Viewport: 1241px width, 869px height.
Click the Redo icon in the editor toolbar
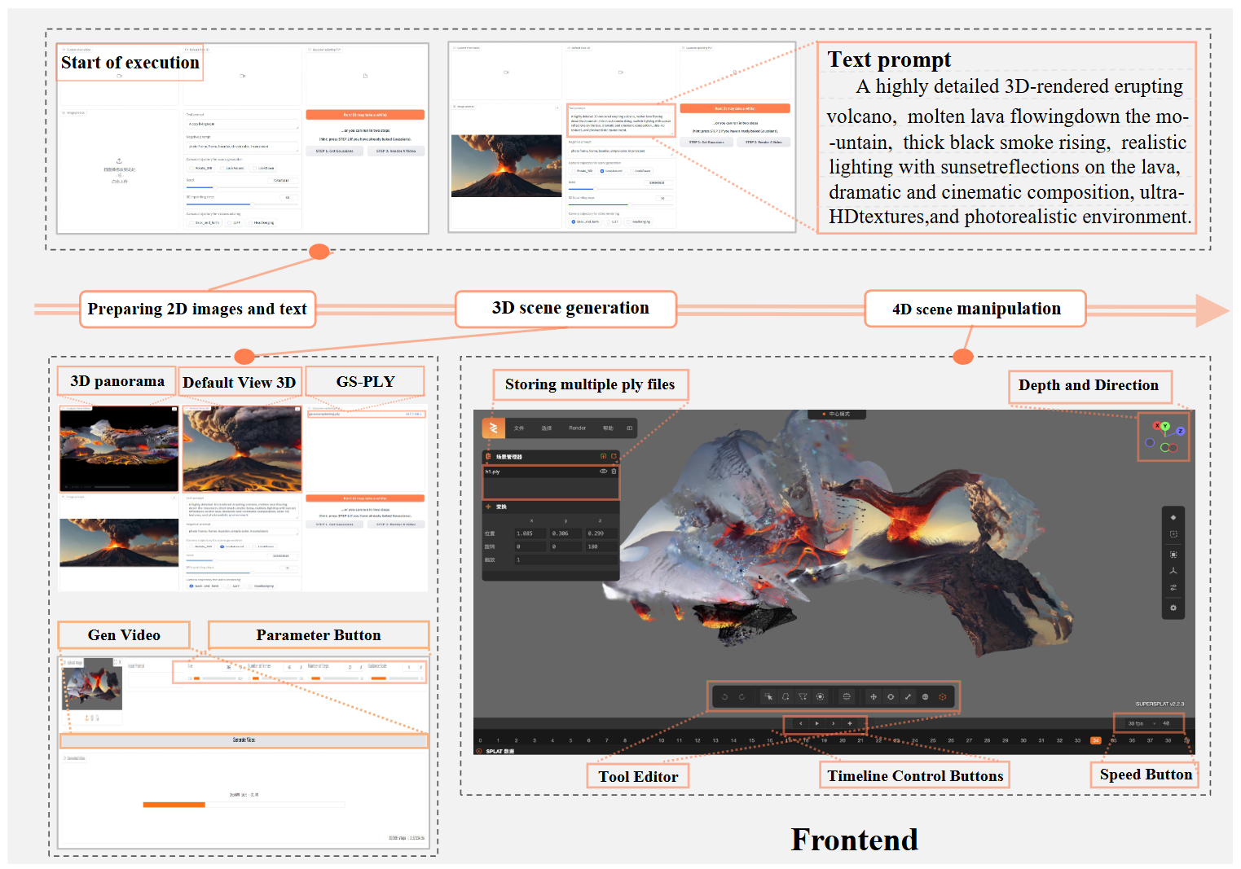[742, 697]
